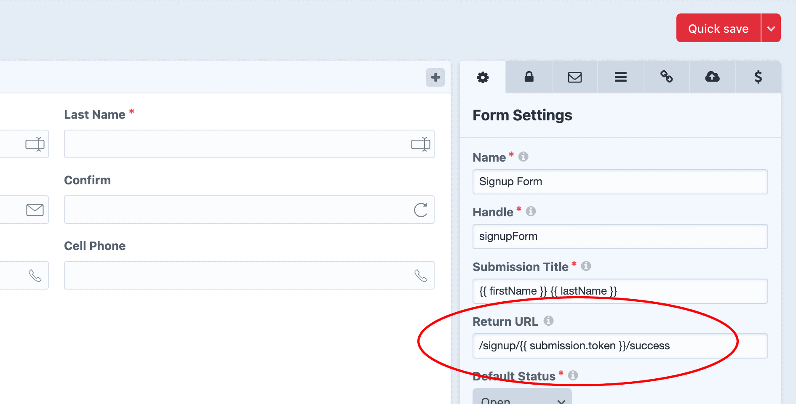Open email notifications via envelope icon
796x404 pixels.
(x=575, y=77)
